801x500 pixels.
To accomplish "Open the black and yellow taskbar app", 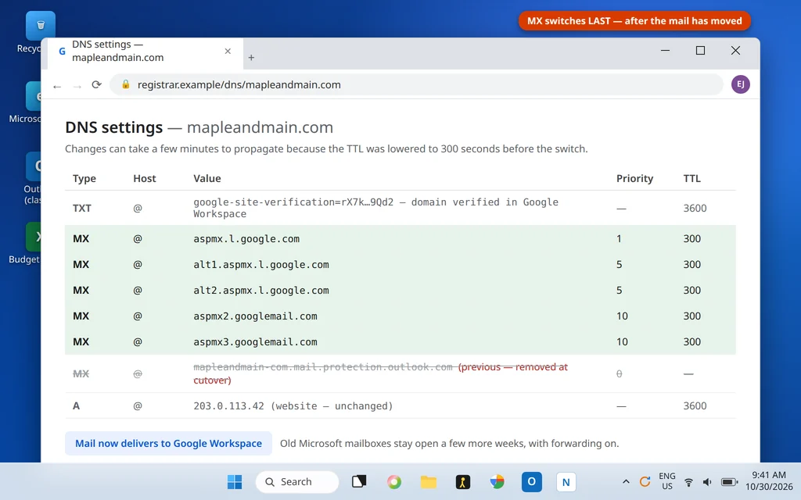I will click(x=463, y=481).
